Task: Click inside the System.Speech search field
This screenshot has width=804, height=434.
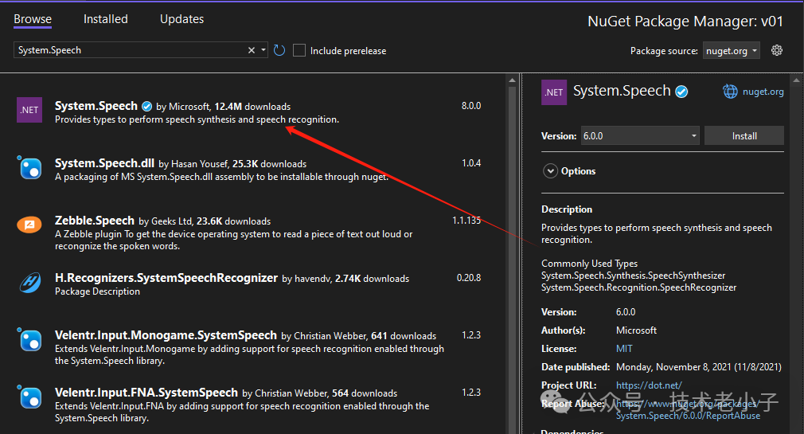Action: (127, 50)
